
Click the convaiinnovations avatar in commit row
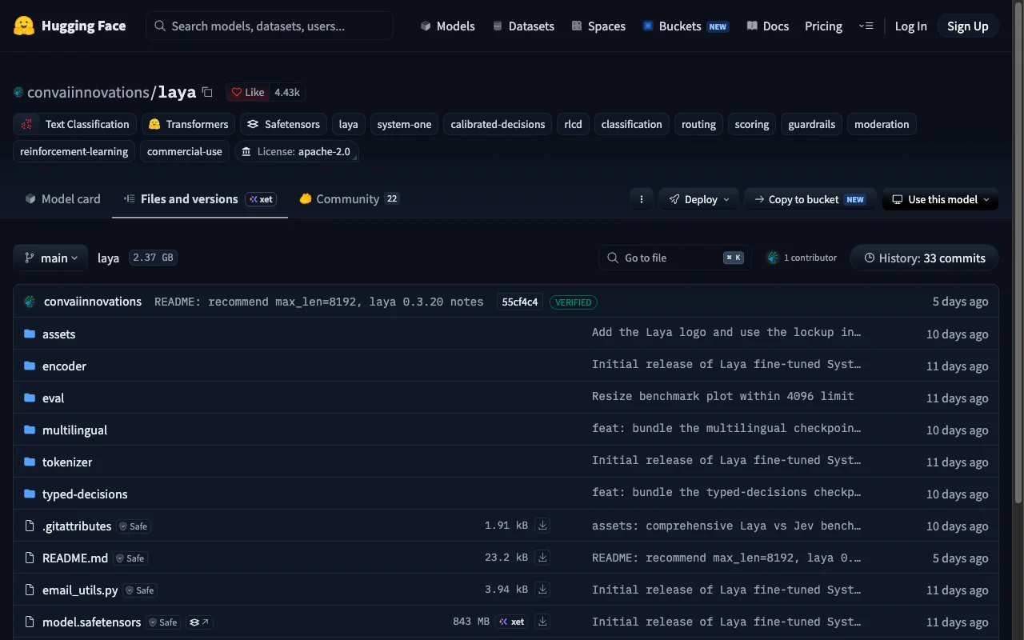30,302
